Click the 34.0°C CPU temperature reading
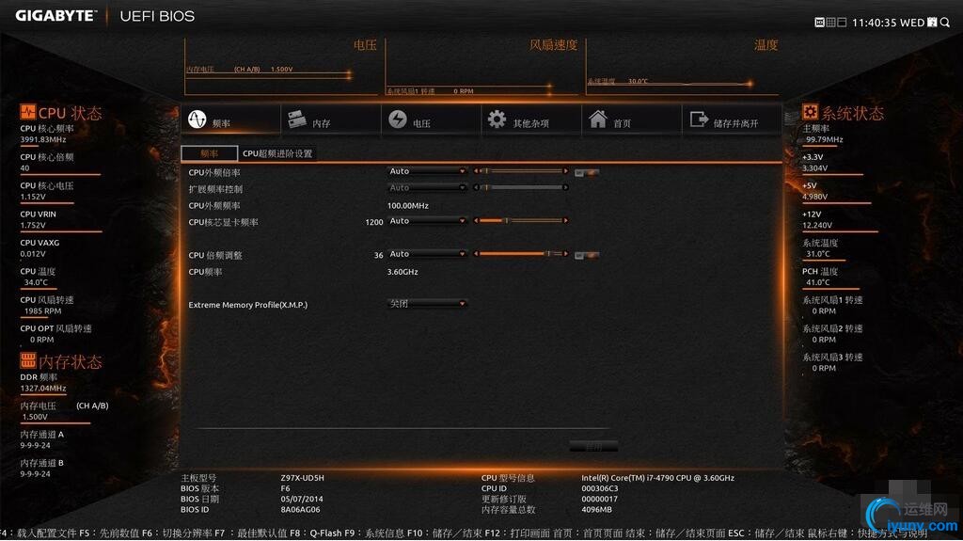This screenshot has width=963, height=541. click(36, 282)
